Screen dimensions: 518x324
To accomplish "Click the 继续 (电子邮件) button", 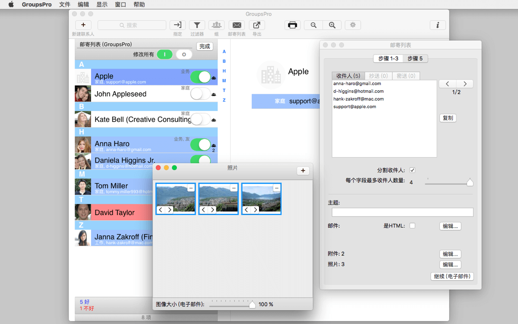I will 452,276.
